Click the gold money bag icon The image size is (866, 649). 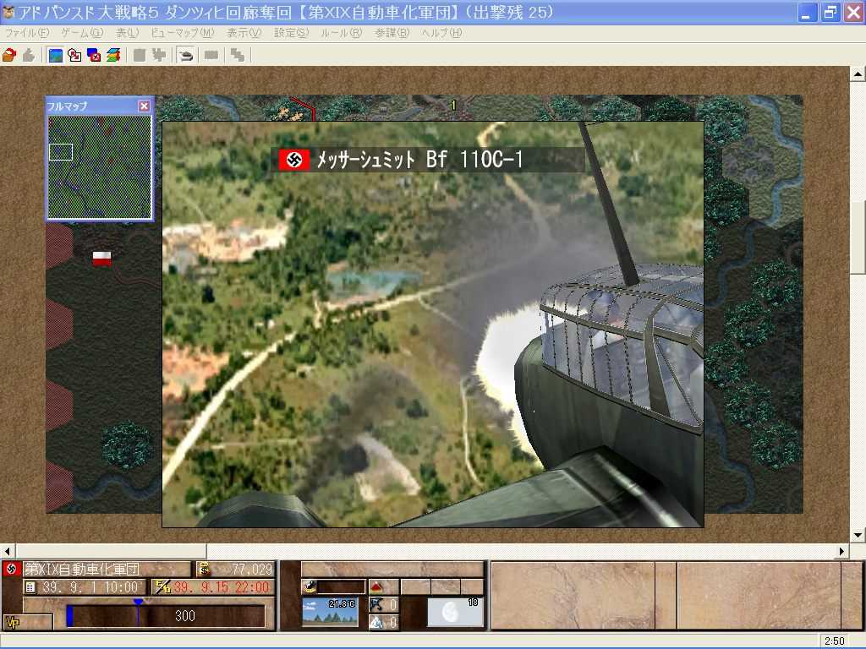204,569
